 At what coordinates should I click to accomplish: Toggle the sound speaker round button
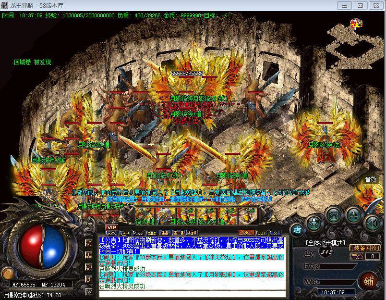point(373,224)
